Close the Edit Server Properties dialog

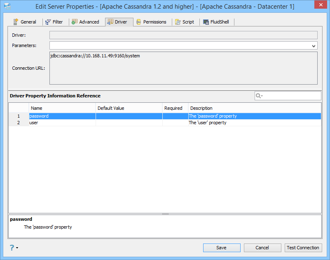point(321,5)
